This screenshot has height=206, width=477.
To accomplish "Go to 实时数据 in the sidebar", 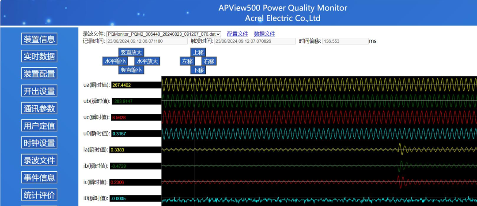I will click(39, 56).
